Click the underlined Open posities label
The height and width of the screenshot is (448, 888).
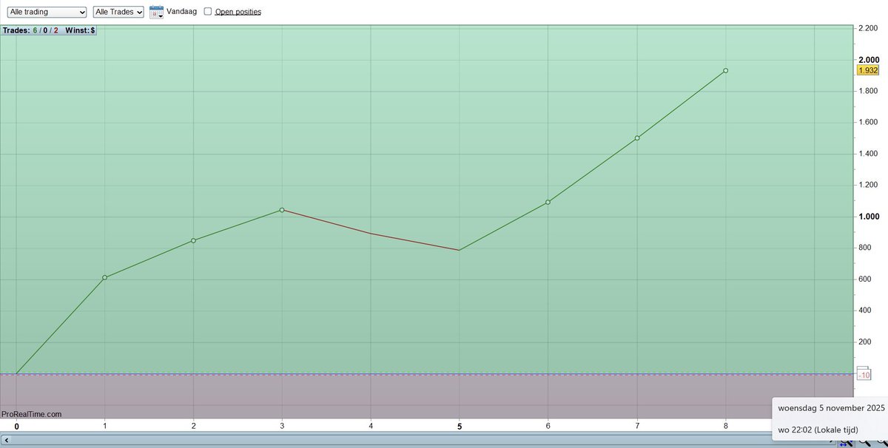tap(238, 11)
